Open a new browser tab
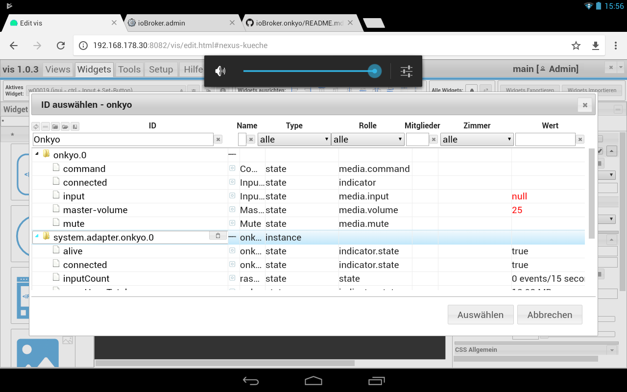Image resolution: width=627 pixels, height=392 pixels. tap(374, 23)
